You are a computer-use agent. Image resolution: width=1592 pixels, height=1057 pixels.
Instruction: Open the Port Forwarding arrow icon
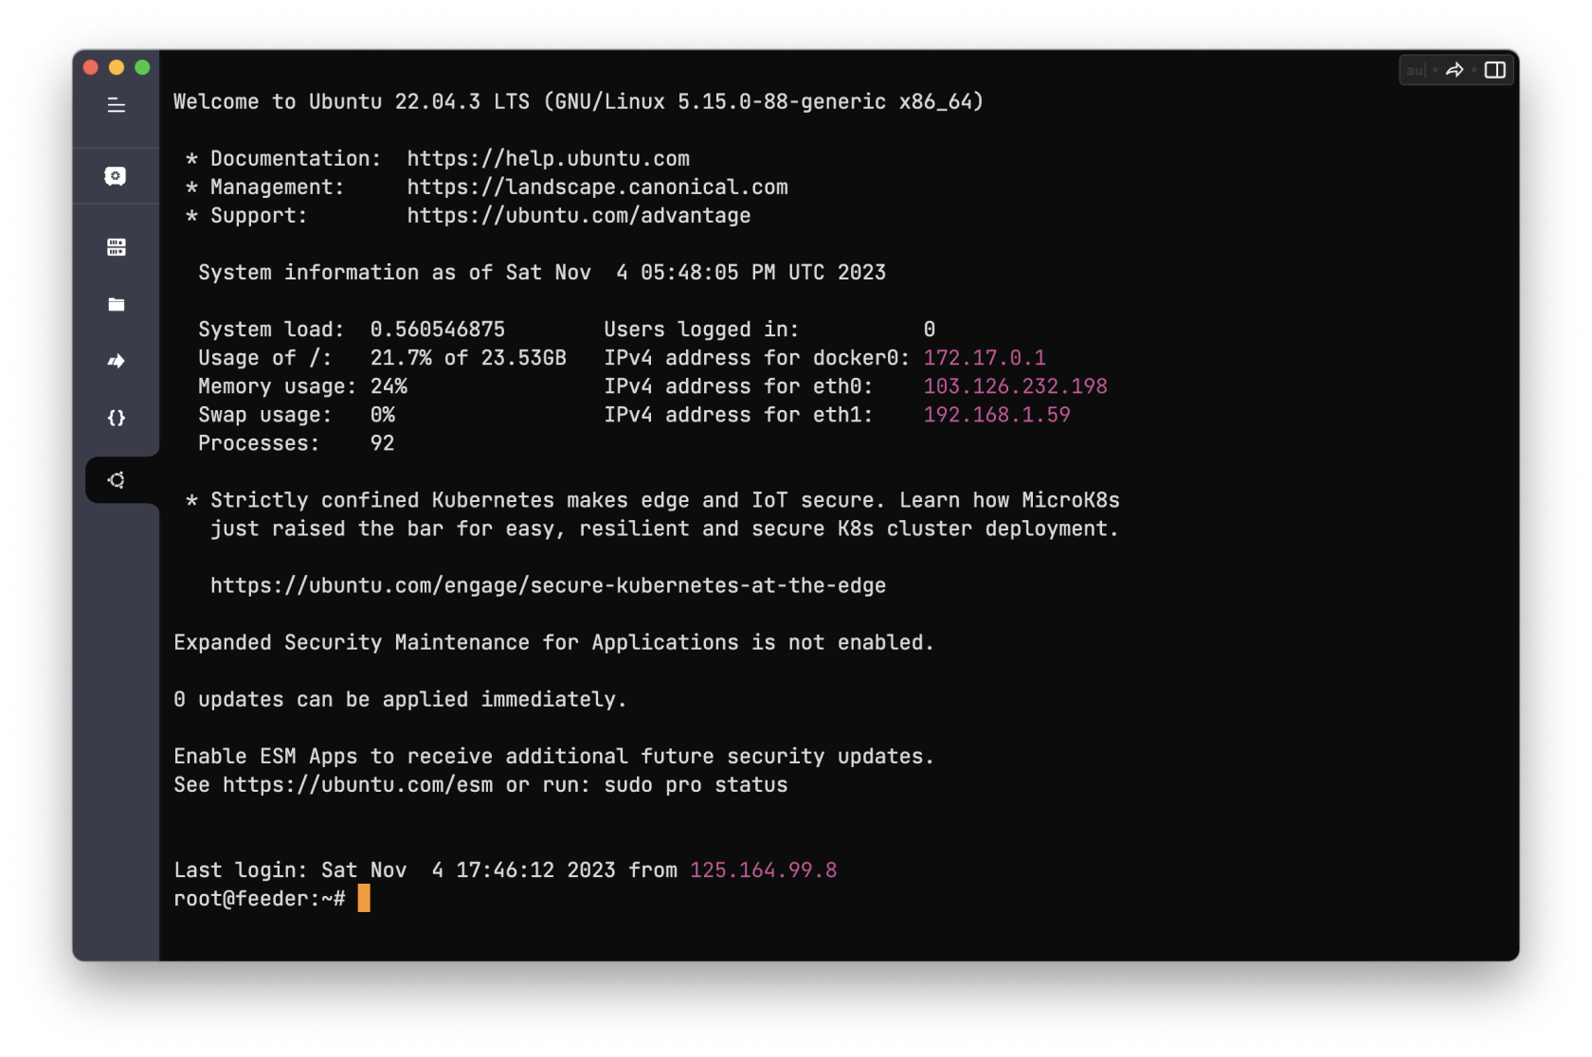click(x=117, y=361)
